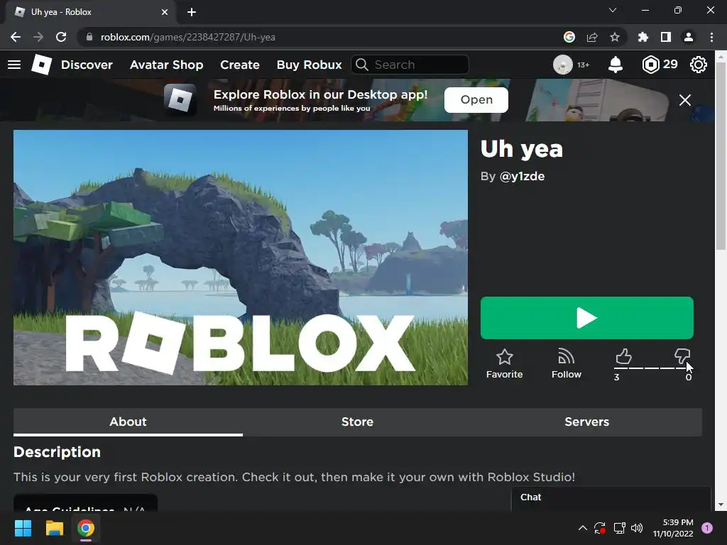Start the game with green Play button

coord(587,318)
